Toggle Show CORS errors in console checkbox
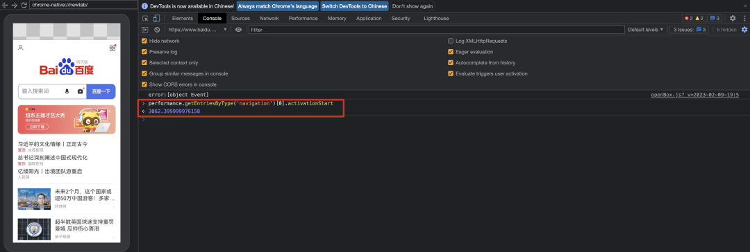The image size is (750, 252). [144, 84]
